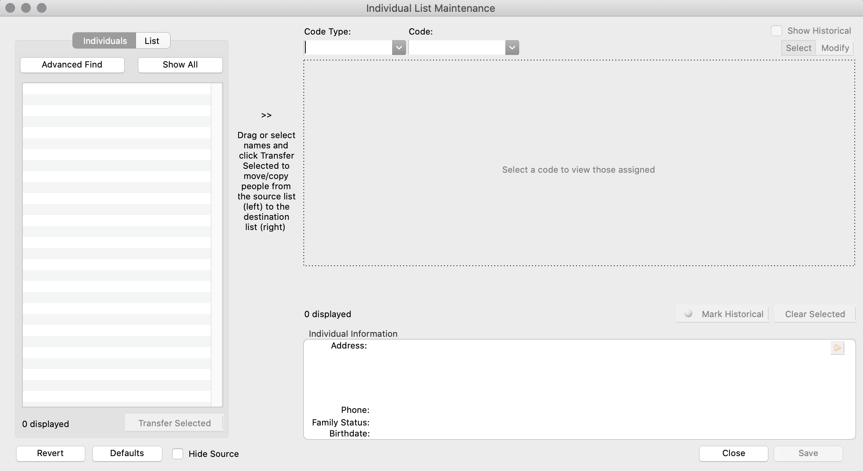The width and height of the screenshot is (863, 471).
Task: Click the gray window minimize button
Action: coord(26,8)
